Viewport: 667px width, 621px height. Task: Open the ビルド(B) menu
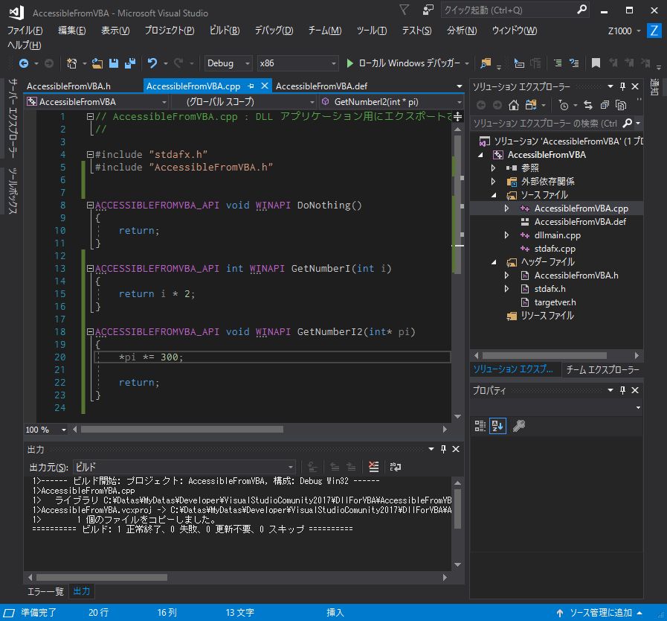pyautogui.click(x=224, y=31)
